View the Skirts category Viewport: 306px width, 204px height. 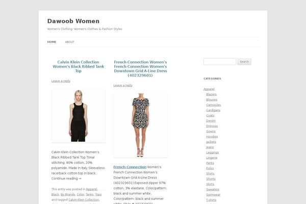point(210,184)
